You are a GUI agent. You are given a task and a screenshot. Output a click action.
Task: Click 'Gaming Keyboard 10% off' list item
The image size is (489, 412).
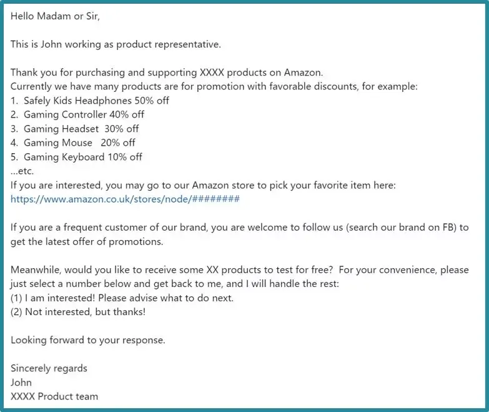pyautogui.click(x=76, y=157)
